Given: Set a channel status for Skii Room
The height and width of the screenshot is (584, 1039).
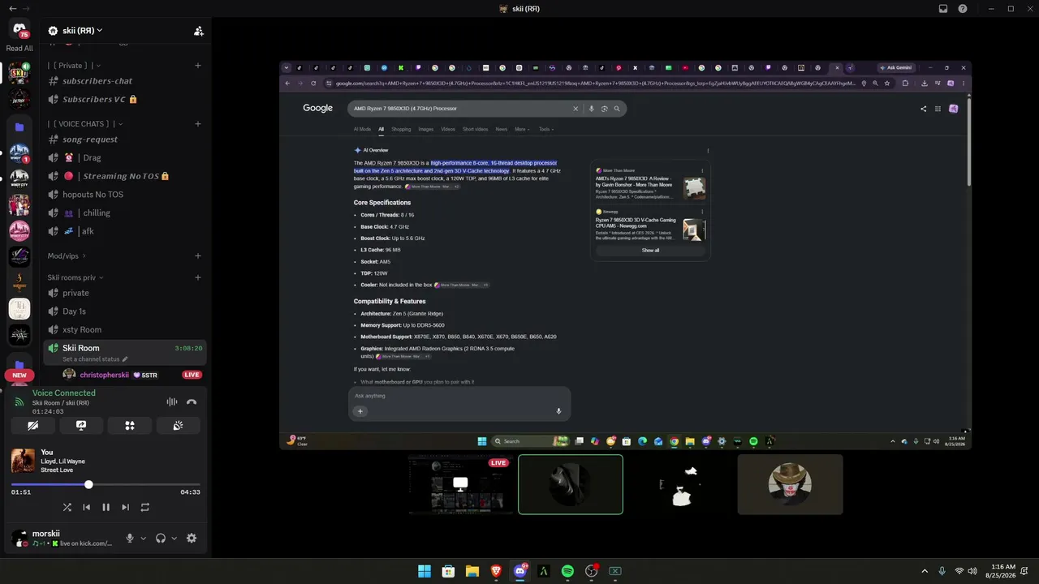Looking at the screenshot, I should tap(95, 359).
